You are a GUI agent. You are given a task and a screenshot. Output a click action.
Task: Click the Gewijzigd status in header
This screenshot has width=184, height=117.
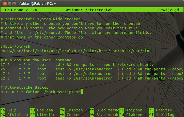click(168, 10)
